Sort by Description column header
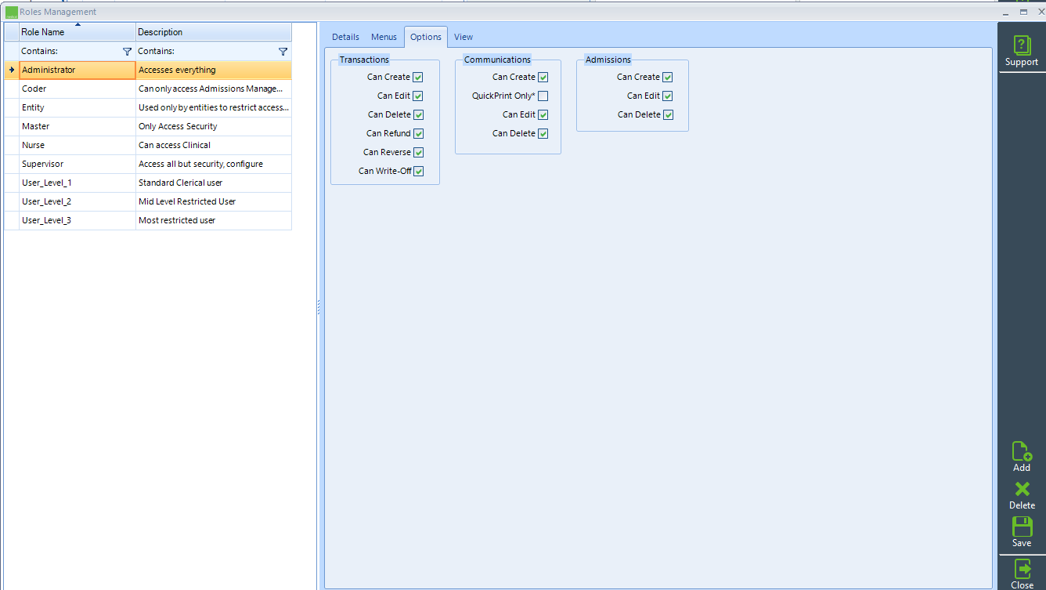 pyautogui.click(x=214, y=32)
